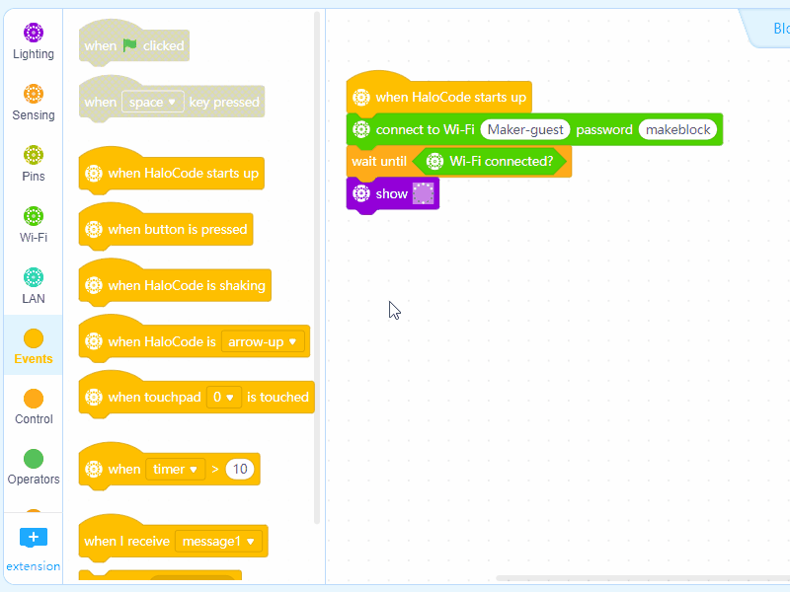790x592 pixels.
Task: Click the timer threshold value '10' field
Action: pyautogui.click(x=240, y=470)
